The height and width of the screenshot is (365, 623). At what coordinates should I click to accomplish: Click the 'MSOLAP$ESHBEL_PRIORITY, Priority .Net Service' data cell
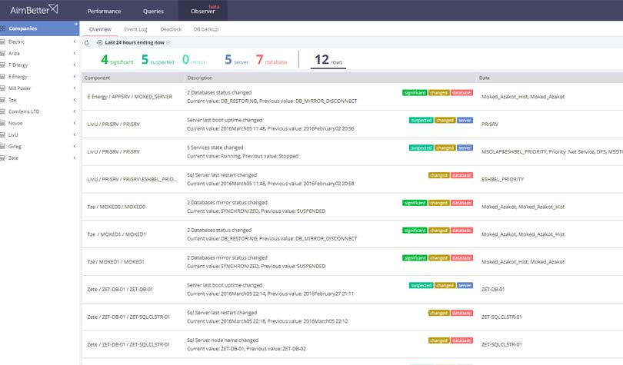pyautogui.click(x=552, y=152)
